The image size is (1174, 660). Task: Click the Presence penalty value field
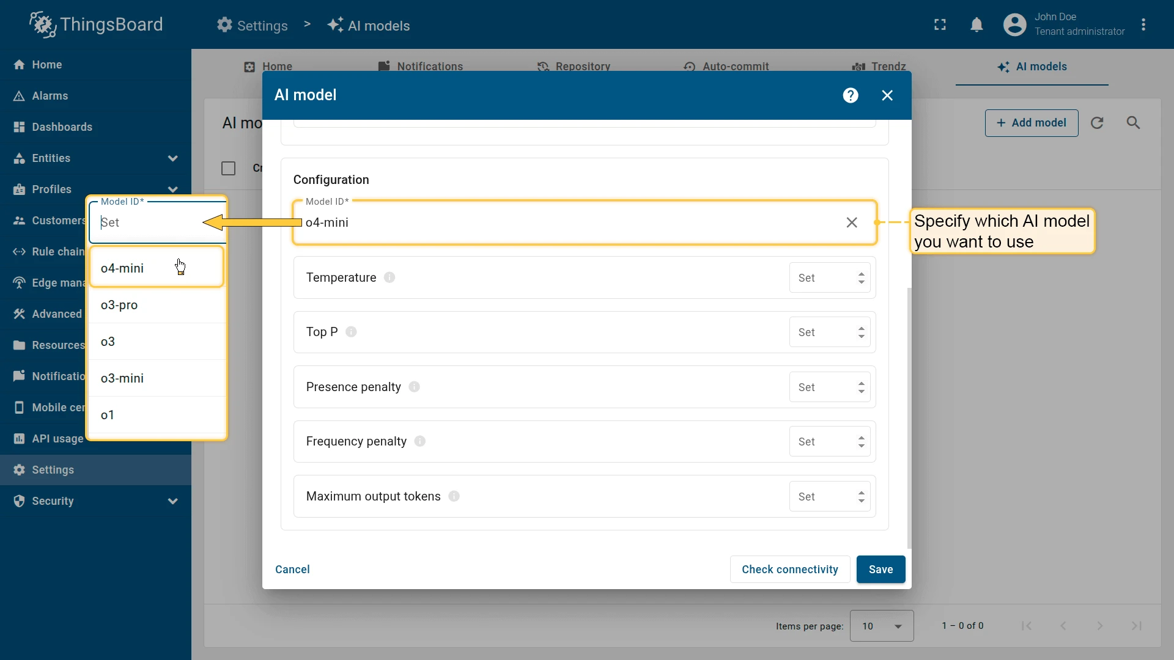coord(830,387)
